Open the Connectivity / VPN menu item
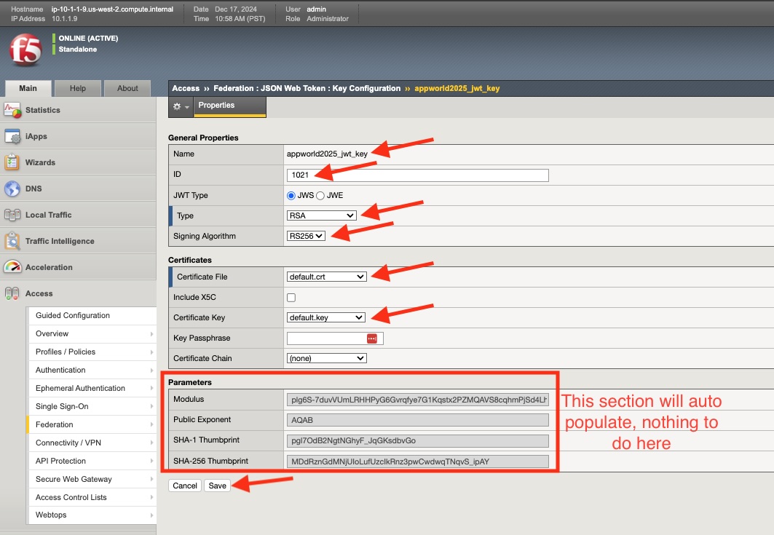The height and width of the screenshot is (535, 774). coord(92,443)
